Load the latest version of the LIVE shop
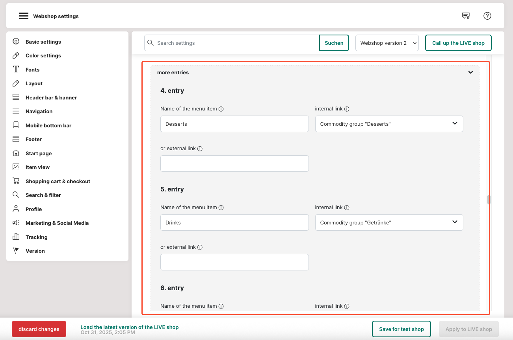 click(x=129, y=327)
